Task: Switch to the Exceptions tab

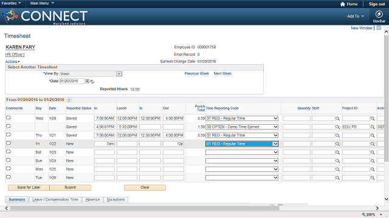Action: (116, 199)
